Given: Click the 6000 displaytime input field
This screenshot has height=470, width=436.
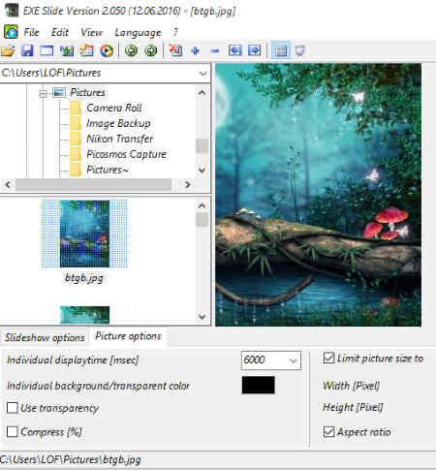Looking at the screenshot, I should (x=265, y=360).
